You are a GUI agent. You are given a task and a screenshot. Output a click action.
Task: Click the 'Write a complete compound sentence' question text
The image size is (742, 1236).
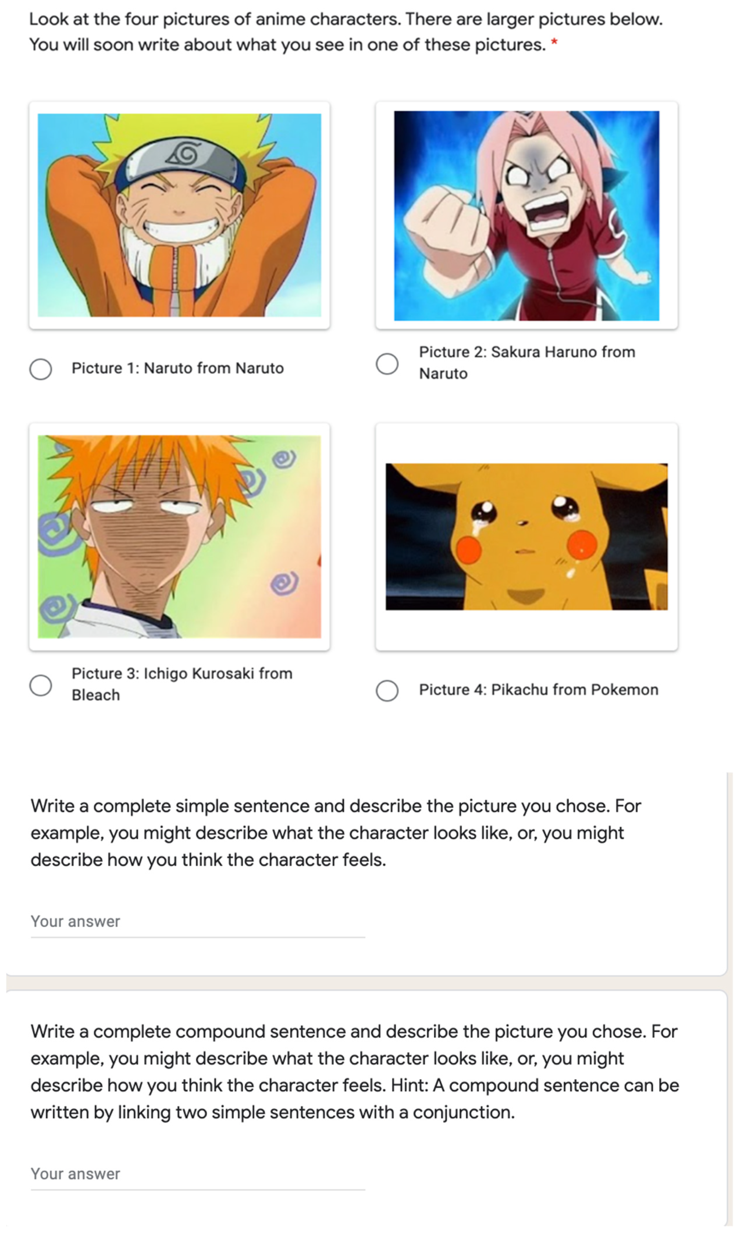point(354,1072)
